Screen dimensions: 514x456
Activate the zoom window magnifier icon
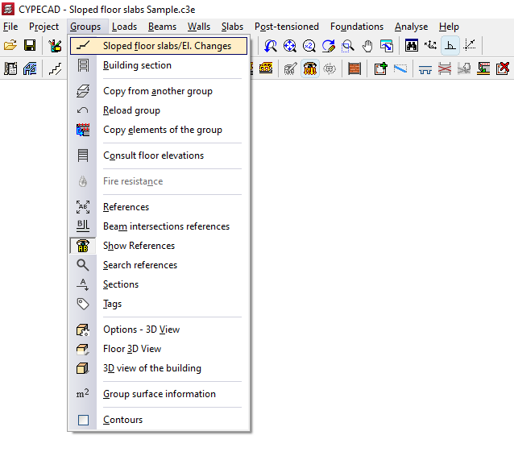coord(348,46)
